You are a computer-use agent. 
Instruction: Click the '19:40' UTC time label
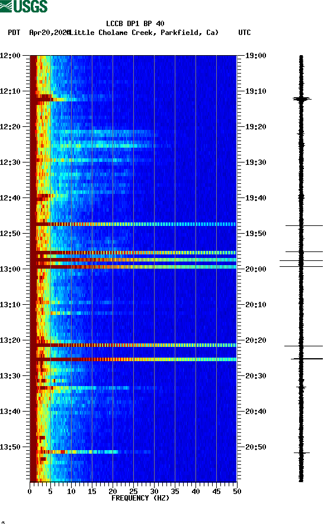click(x=255, y=197)
